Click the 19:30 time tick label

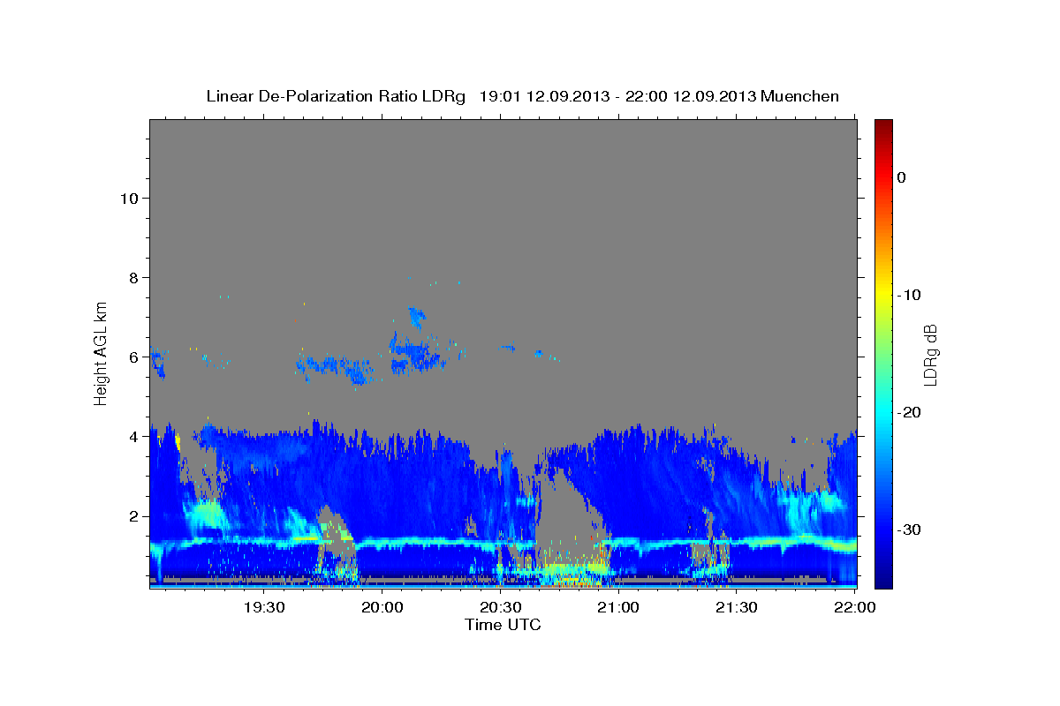tap(263, 607)
